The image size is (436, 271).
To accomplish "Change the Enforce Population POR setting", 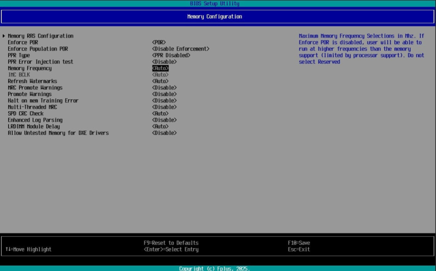I will [180, 49].
